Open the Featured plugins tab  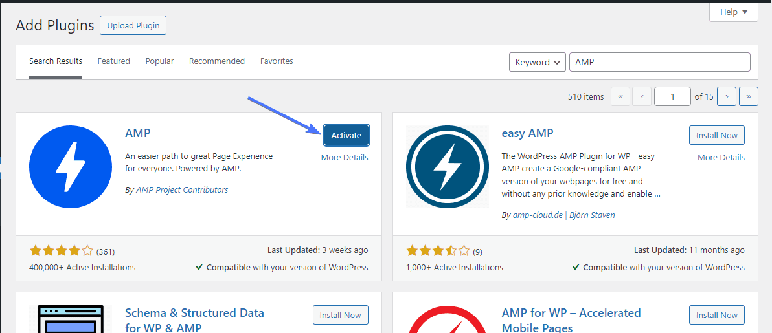pos(114,61)
